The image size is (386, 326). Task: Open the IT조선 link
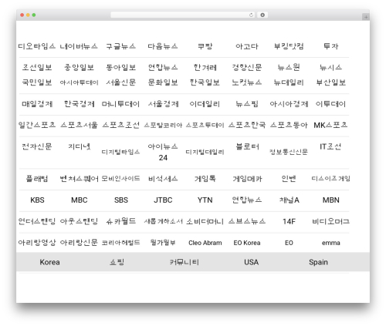tap(330, 146)
